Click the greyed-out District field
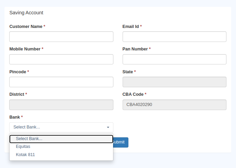This screenshot has height=168, width=236. point(61,105)
